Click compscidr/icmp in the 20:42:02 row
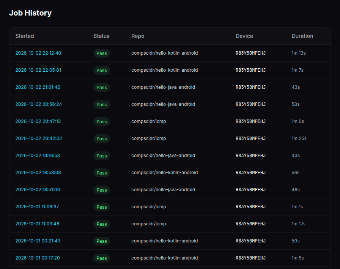 tap(149, 138)
